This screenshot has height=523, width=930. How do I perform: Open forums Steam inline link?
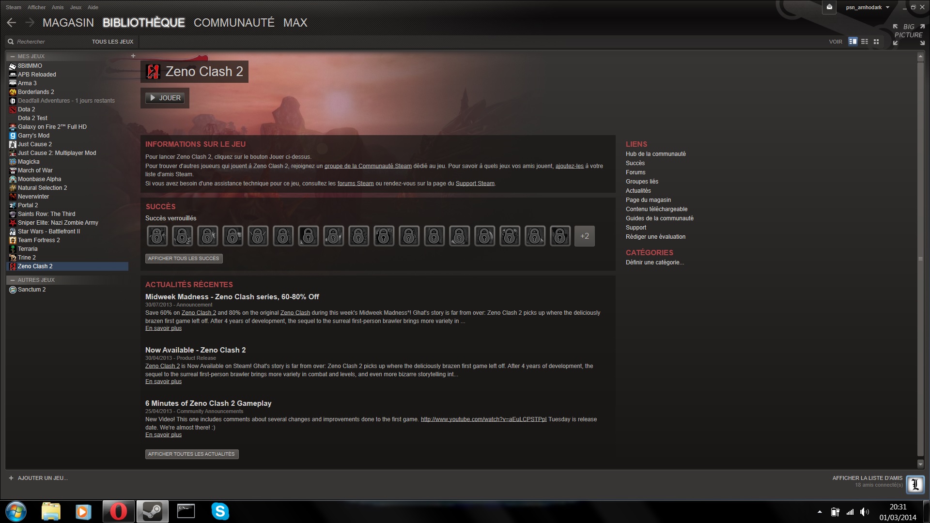coord(356,184)
